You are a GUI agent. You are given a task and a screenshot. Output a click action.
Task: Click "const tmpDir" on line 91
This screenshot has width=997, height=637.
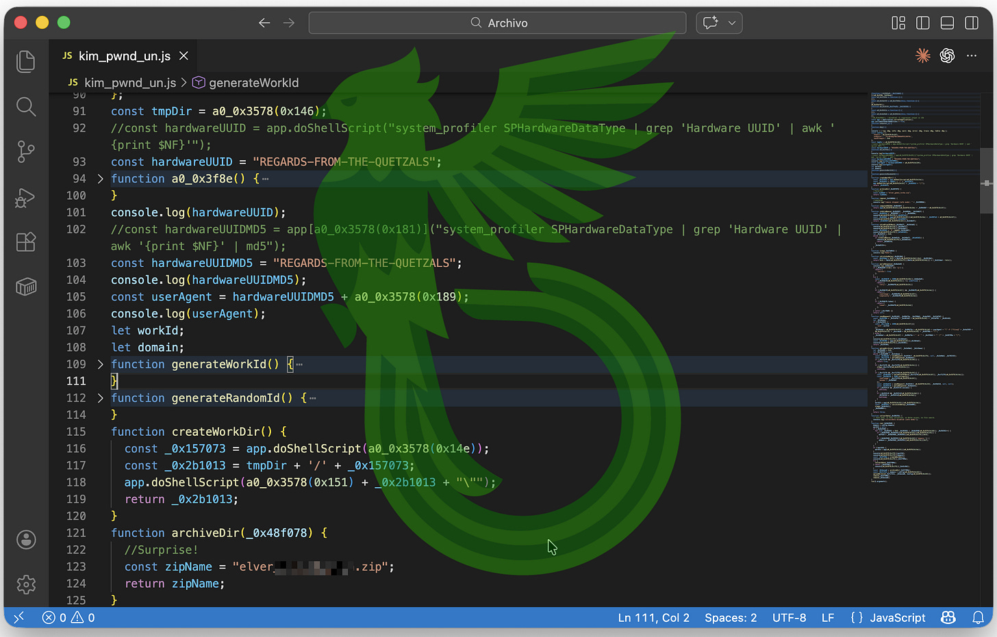point(151,111)
